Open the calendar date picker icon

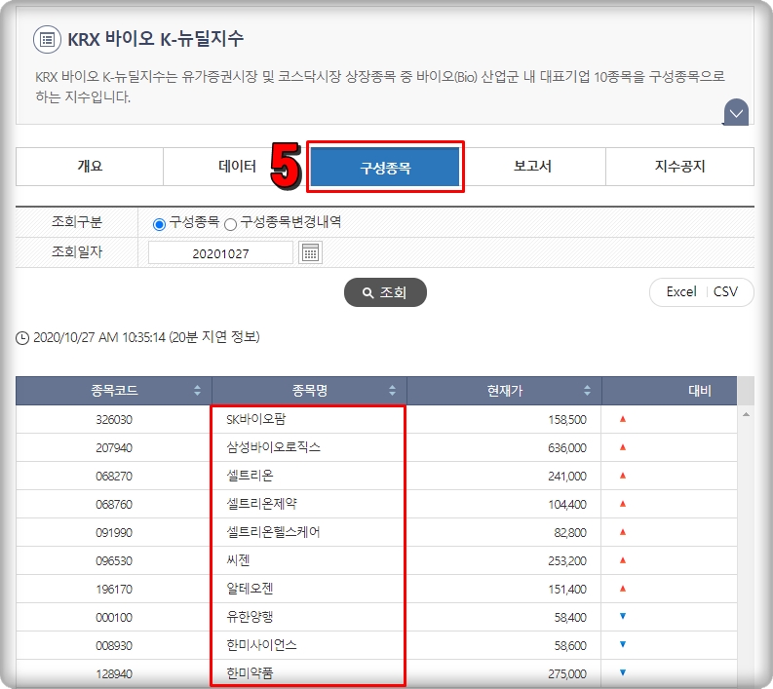pyautogui.click(x=310, y=252)
